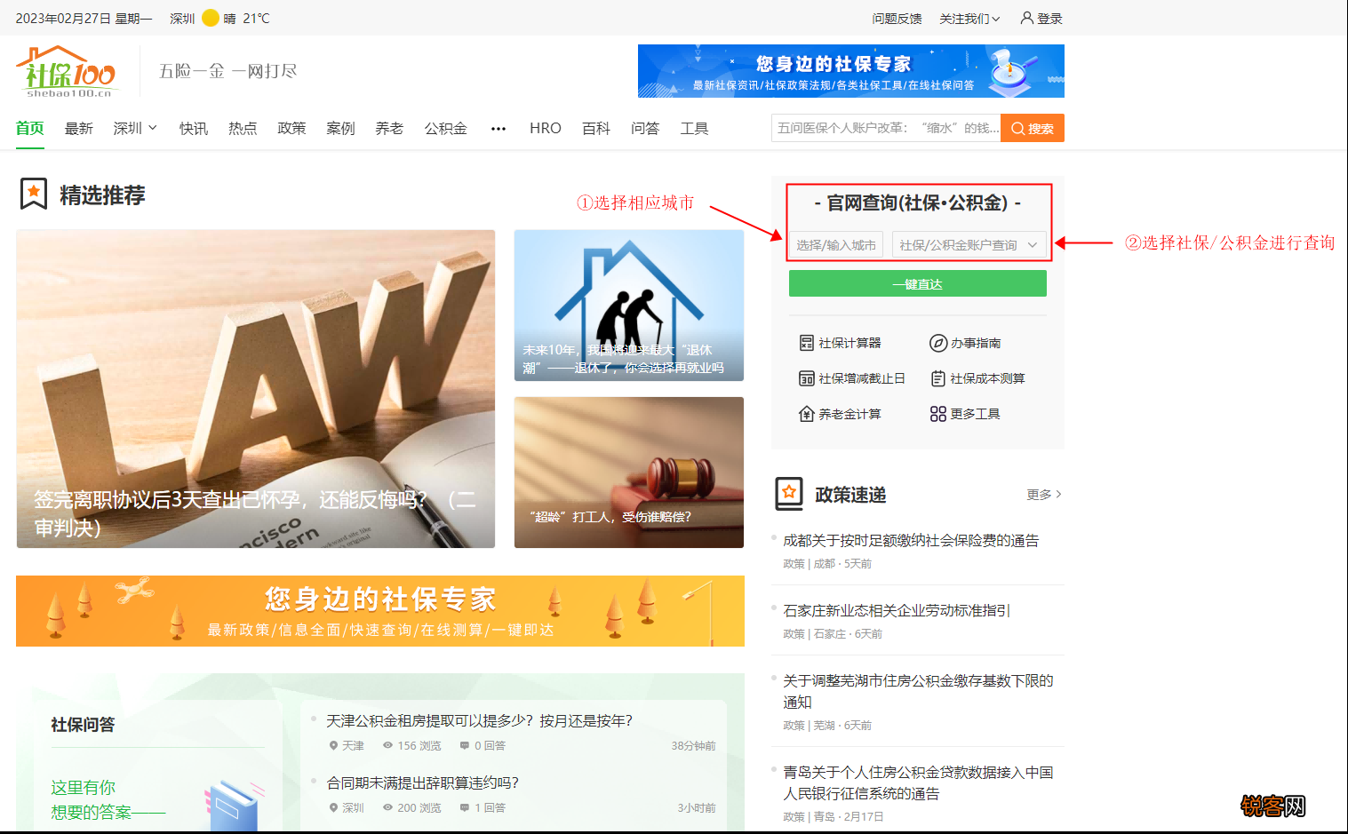Click the 更多工具 grid icon
Viewport: 1348px width, 834px height.
pos(937,413)
